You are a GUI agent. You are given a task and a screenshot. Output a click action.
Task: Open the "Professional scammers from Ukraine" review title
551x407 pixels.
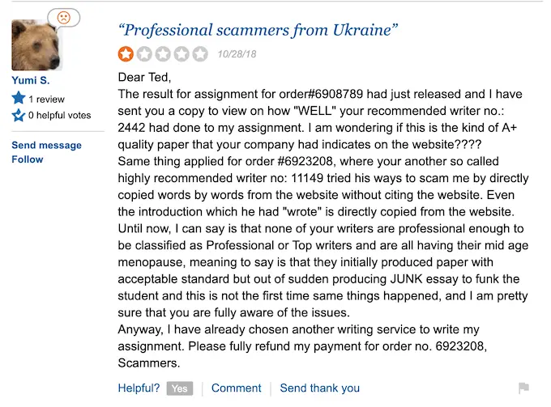(258, 31)
